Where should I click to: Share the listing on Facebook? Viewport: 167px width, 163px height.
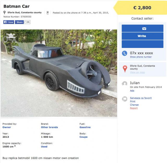point(20,22)
